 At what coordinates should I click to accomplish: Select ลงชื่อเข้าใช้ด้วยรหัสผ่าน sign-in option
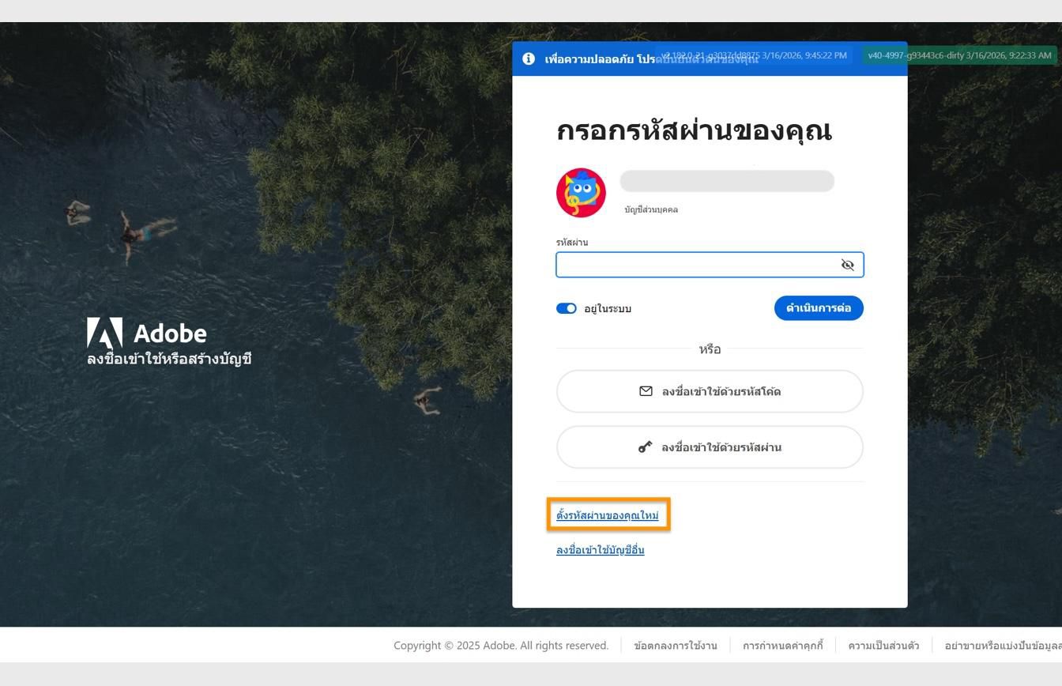[710, 447]
